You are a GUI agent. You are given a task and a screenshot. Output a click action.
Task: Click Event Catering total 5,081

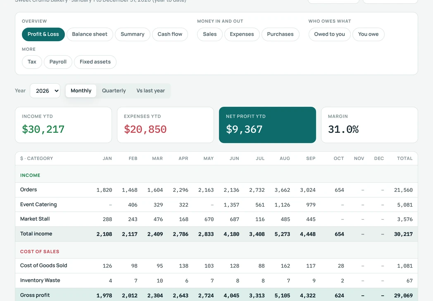pyautogui.click(x=405, y=205)
